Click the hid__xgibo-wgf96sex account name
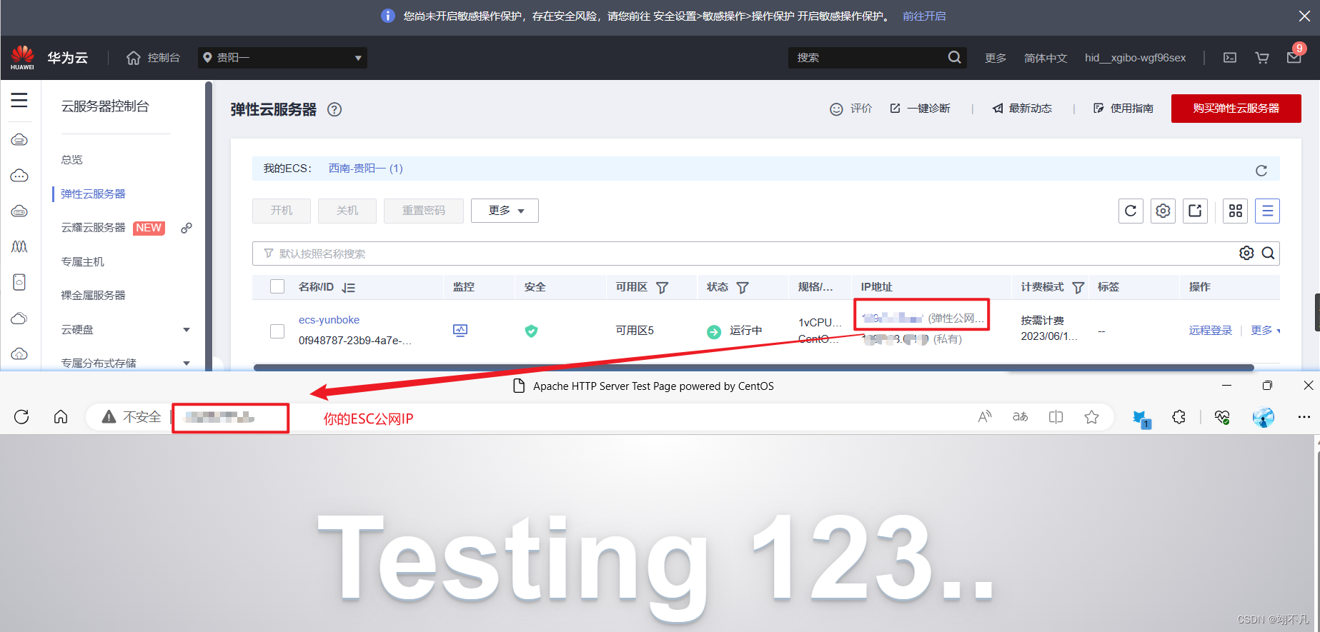Viewport: 1320px width, 632px height. (1135, 58)
